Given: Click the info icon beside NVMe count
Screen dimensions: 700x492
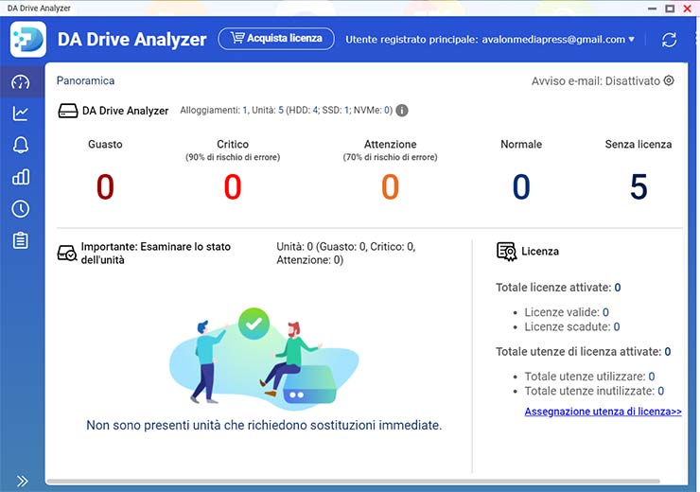Looking at the screenshot, I should [402, 111].
